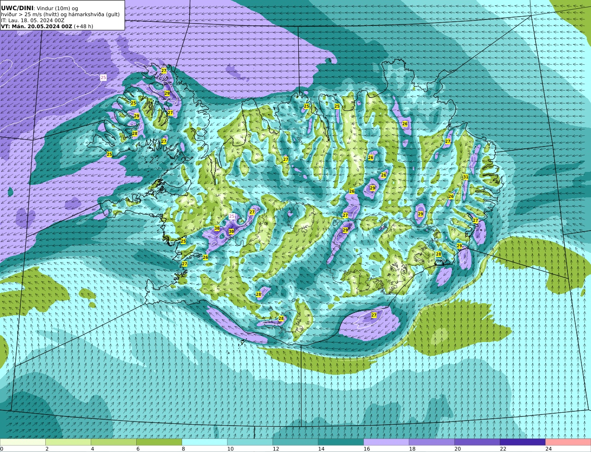Click the legend tick label "4"
Image resolution: width=591 pixels, height=452 pixels.
coord(92,449)
